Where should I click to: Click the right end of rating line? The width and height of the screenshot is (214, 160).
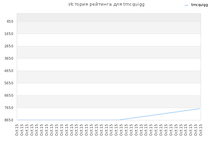pyautogui.click(x=200, y=109)
